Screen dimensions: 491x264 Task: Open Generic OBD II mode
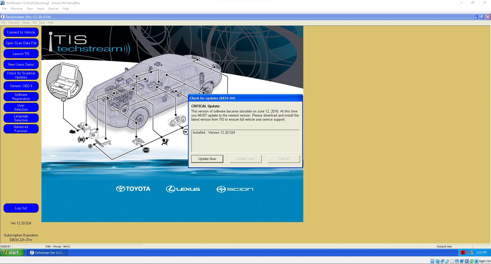21,86
